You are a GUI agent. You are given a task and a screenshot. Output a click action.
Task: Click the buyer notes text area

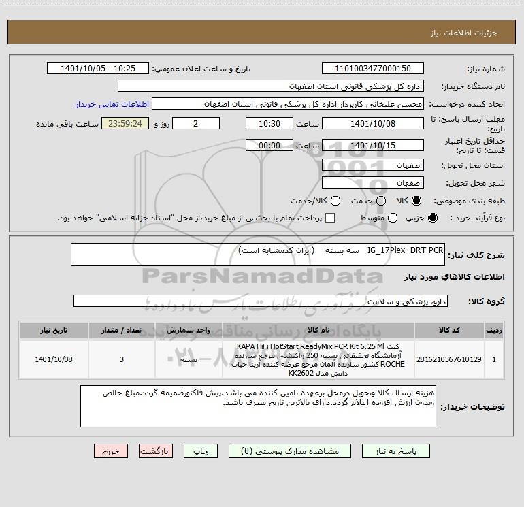click(258, 406)
